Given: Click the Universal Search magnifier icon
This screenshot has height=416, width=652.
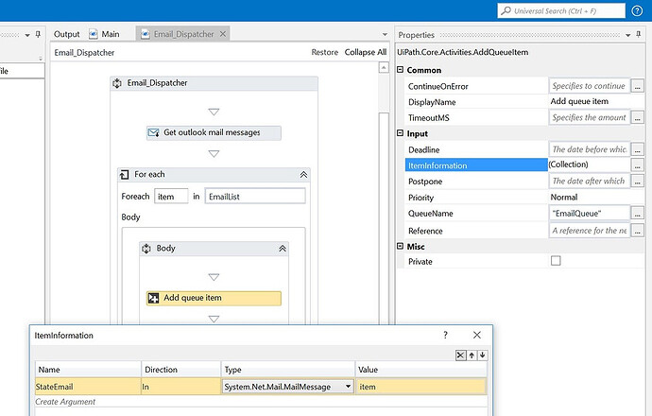Looking at the screenshot, I should pos(506,10).
